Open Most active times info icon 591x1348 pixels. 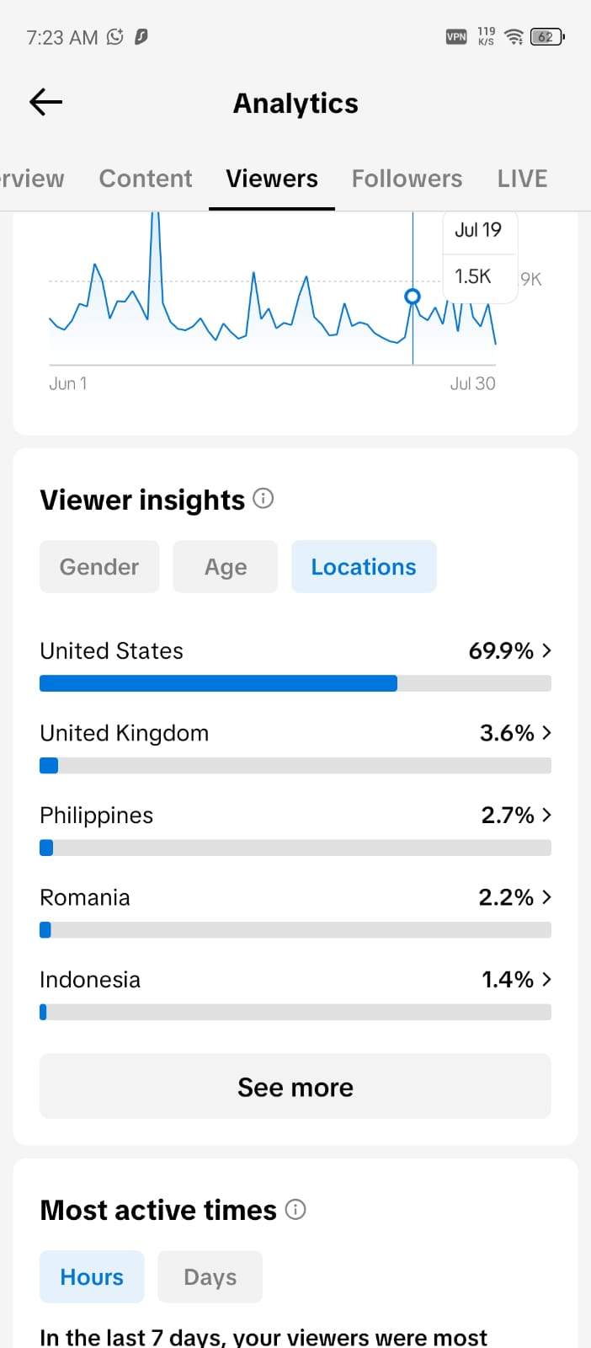[x=295, y=1210]
